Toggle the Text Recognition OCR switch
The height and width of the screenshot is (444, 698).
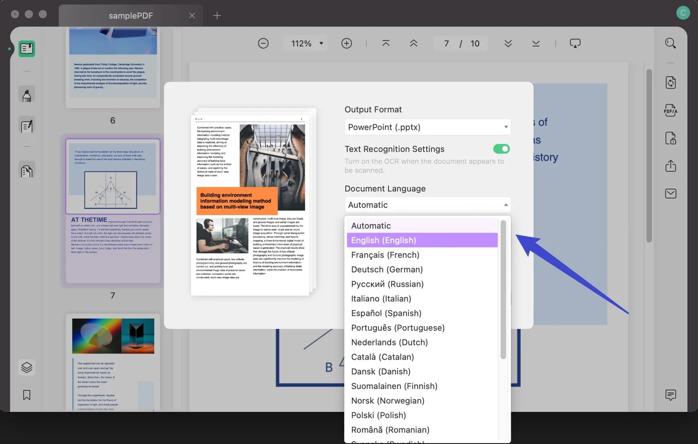501,149
